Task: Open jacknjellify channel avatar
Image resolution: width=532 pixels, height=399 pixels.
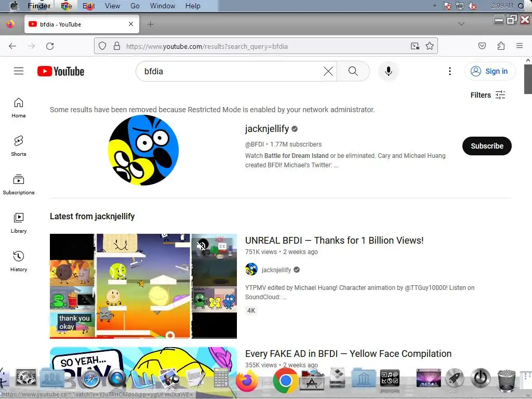Action: pyautogui.click(x=143, y=150)
